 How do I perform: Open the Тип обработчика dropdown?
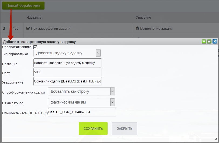tap(67, 53)
